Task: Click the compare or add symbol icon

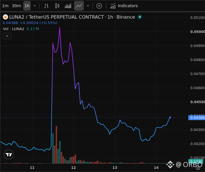Action: point(99,6)
